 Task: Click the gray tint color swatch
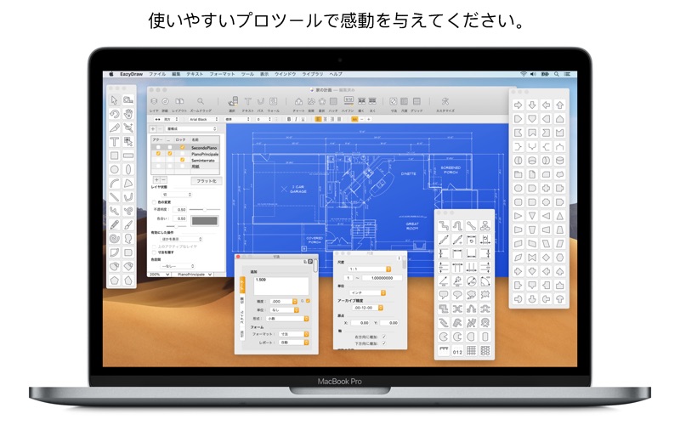205,221
